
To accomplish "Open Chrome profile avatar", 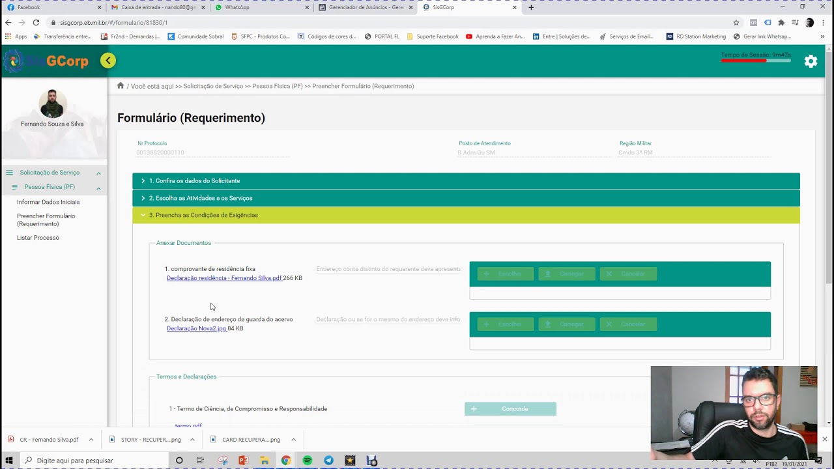I will 809,22.
